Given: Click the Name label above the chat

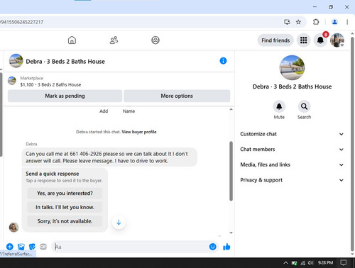Looking at the screenshot, I should [x=129, y=111].
